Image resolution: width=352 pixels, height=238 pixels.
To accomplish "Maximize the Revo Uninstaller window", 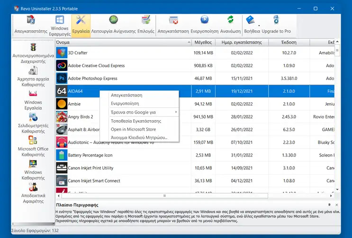I will (x=316, y=9).
